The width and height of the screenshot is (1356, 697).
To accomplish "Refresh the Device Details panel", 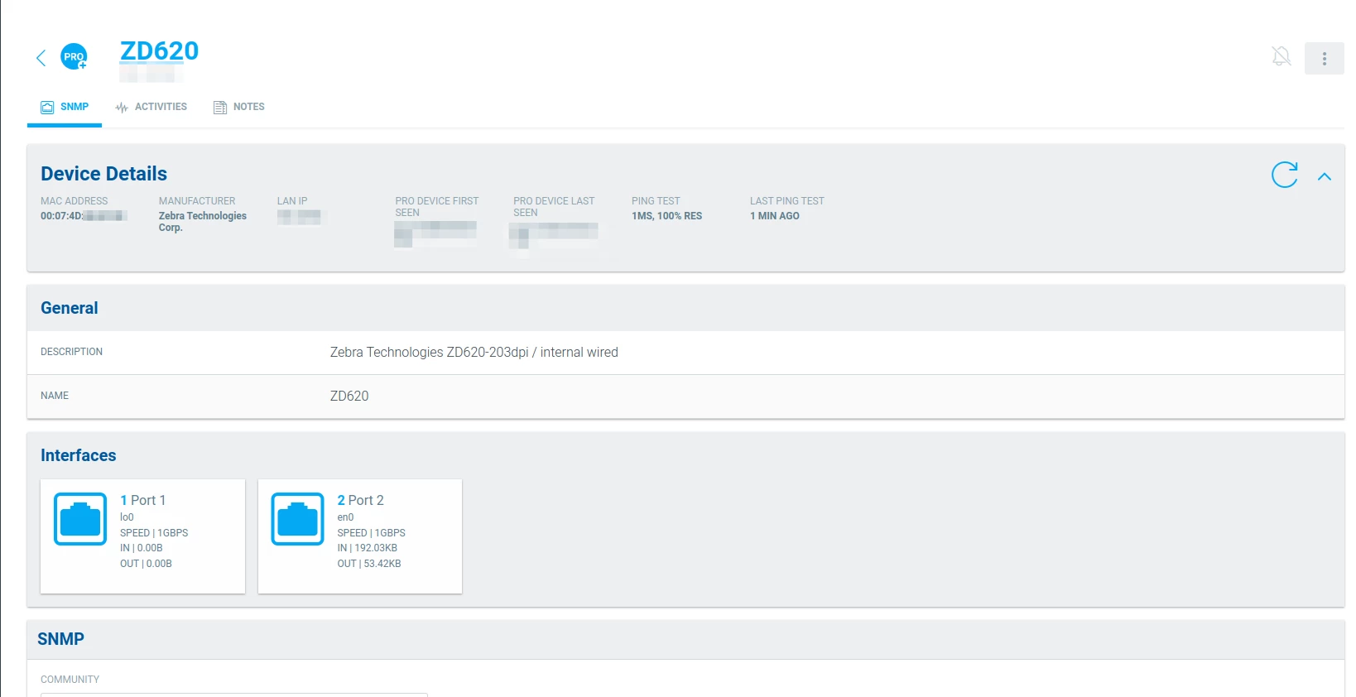I will tap(1284, 175).
